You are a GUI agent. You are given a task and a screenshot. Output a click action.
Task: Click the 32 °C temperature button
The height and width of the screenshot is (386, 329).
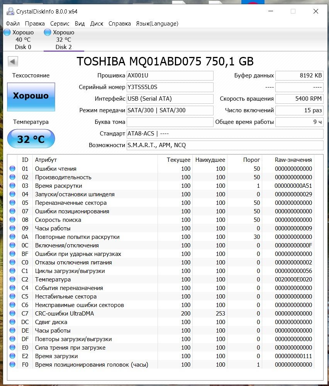(31, 139)
